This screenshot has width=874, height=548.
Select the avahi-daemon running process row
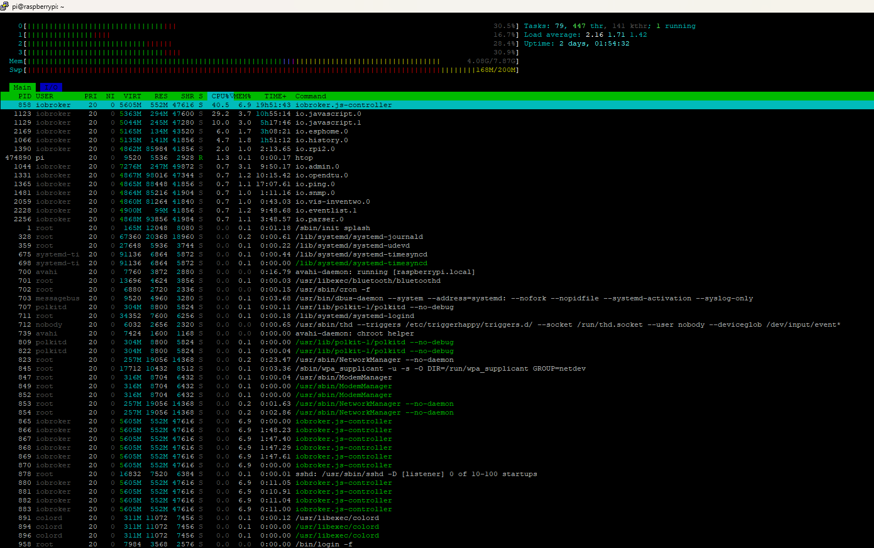385,272
